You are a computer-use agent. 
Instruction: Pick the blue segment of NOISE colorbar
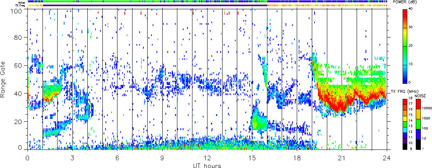coord(418,134)
